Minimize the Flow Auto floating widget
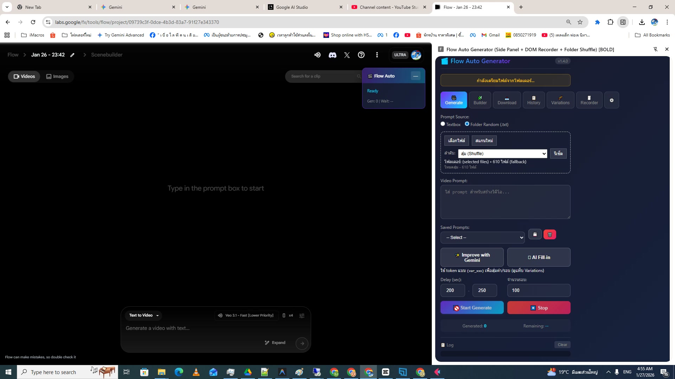Viewport: 675px width, 379px height. click(x=415, y=76)
